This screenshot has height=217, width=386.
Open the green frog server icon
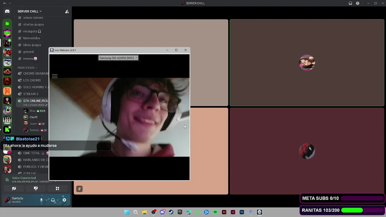[x=7, y=33]
